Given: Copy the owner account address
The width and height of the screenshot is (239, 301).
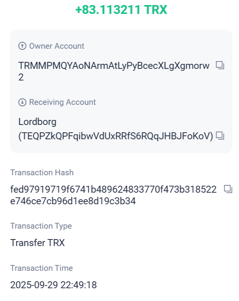Looking at the screenshot, I should pos(220,65).
